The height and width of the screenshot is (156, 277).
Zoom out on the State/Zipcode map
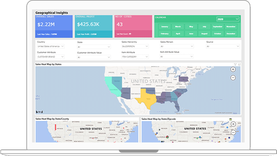coord(233,132)
